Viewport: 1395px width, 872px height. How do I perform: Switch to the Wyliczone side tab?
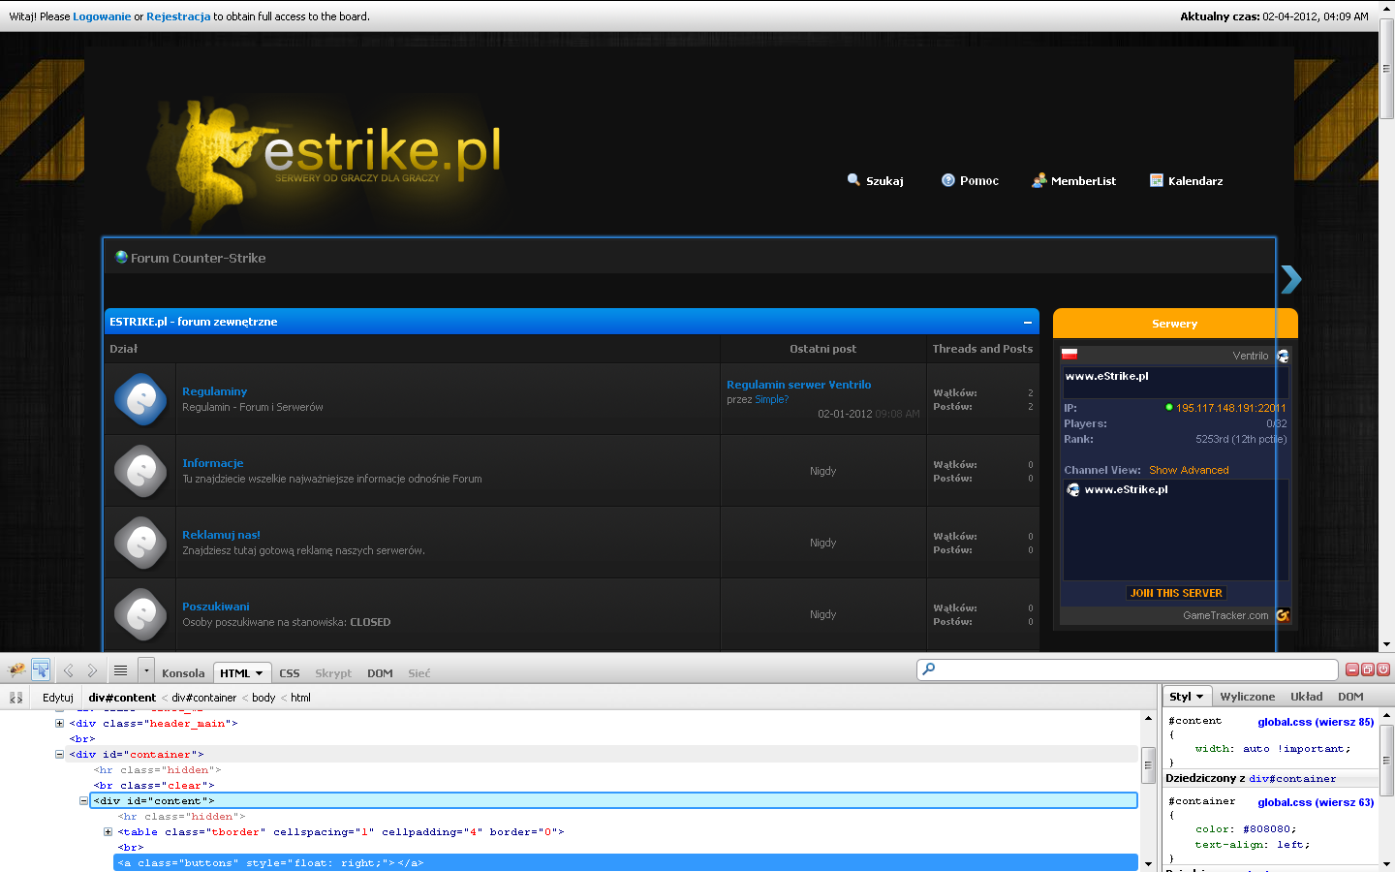pyautogui.click(x=1248, y=697)
